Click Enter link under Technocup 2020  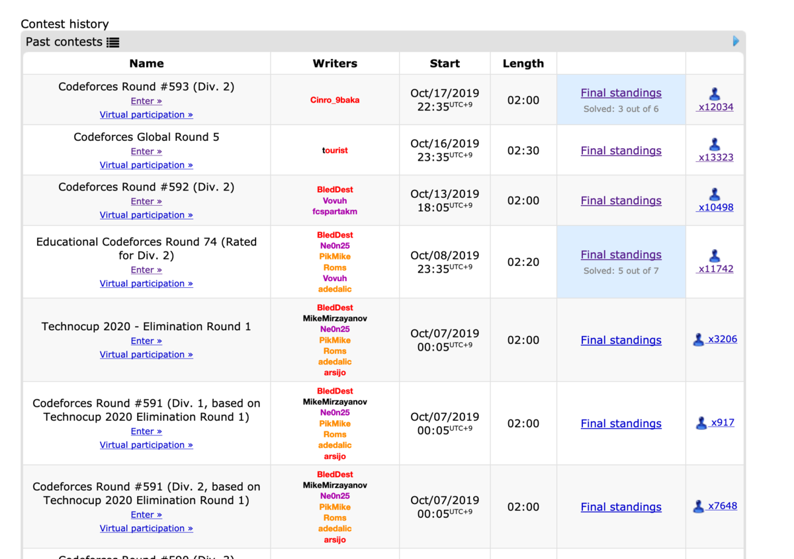[146, 341]
